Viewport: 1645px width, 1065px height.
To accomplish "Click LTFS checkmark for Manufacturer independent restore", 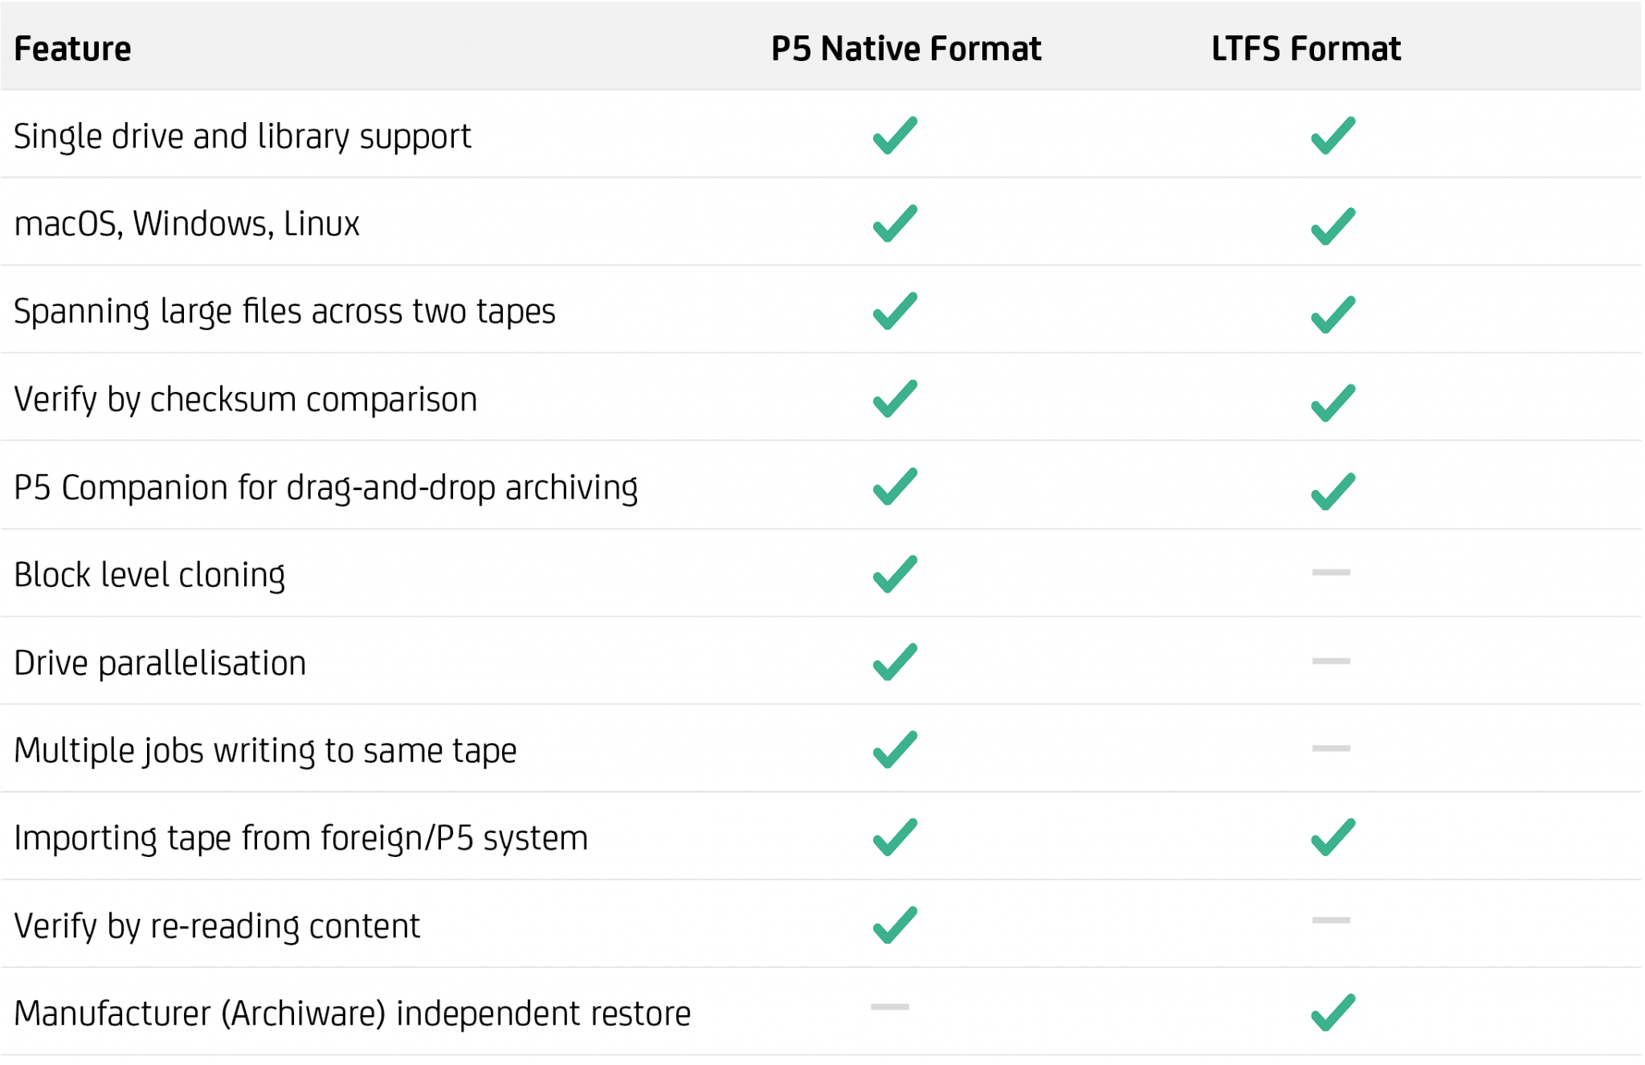I will pyautogui.click(x=1333, y=1012).
